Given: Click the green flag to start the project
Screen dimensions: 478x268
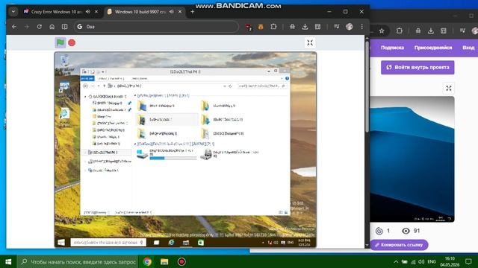Looking at the screenshot, I should coord(60,42).
